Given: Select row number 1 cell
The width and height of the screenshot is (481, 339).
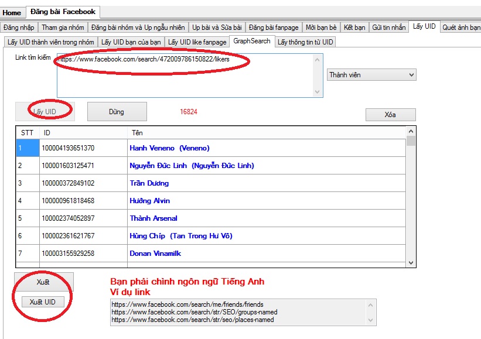Looking at the screenshot, I should click(28, 148).
